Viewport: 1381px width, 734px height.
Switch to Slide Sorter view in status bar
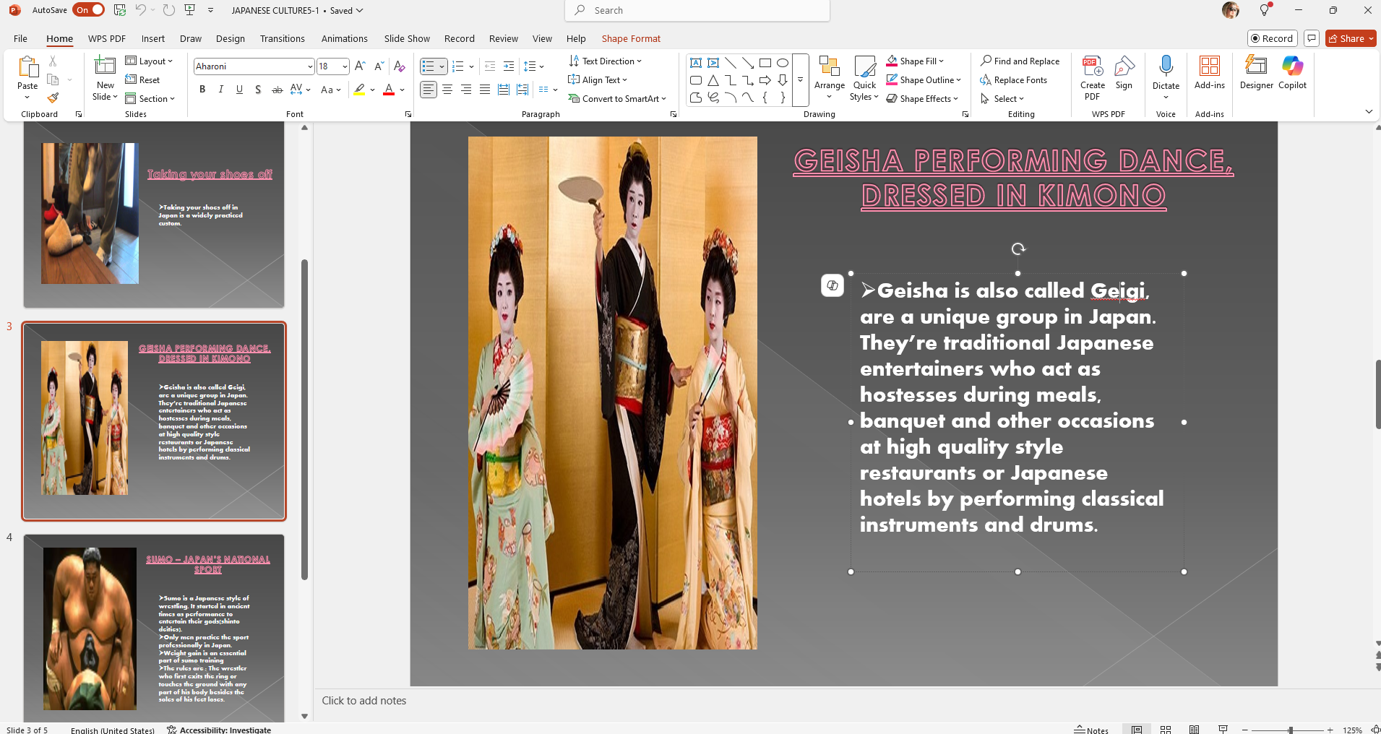tap(1166, 729)
